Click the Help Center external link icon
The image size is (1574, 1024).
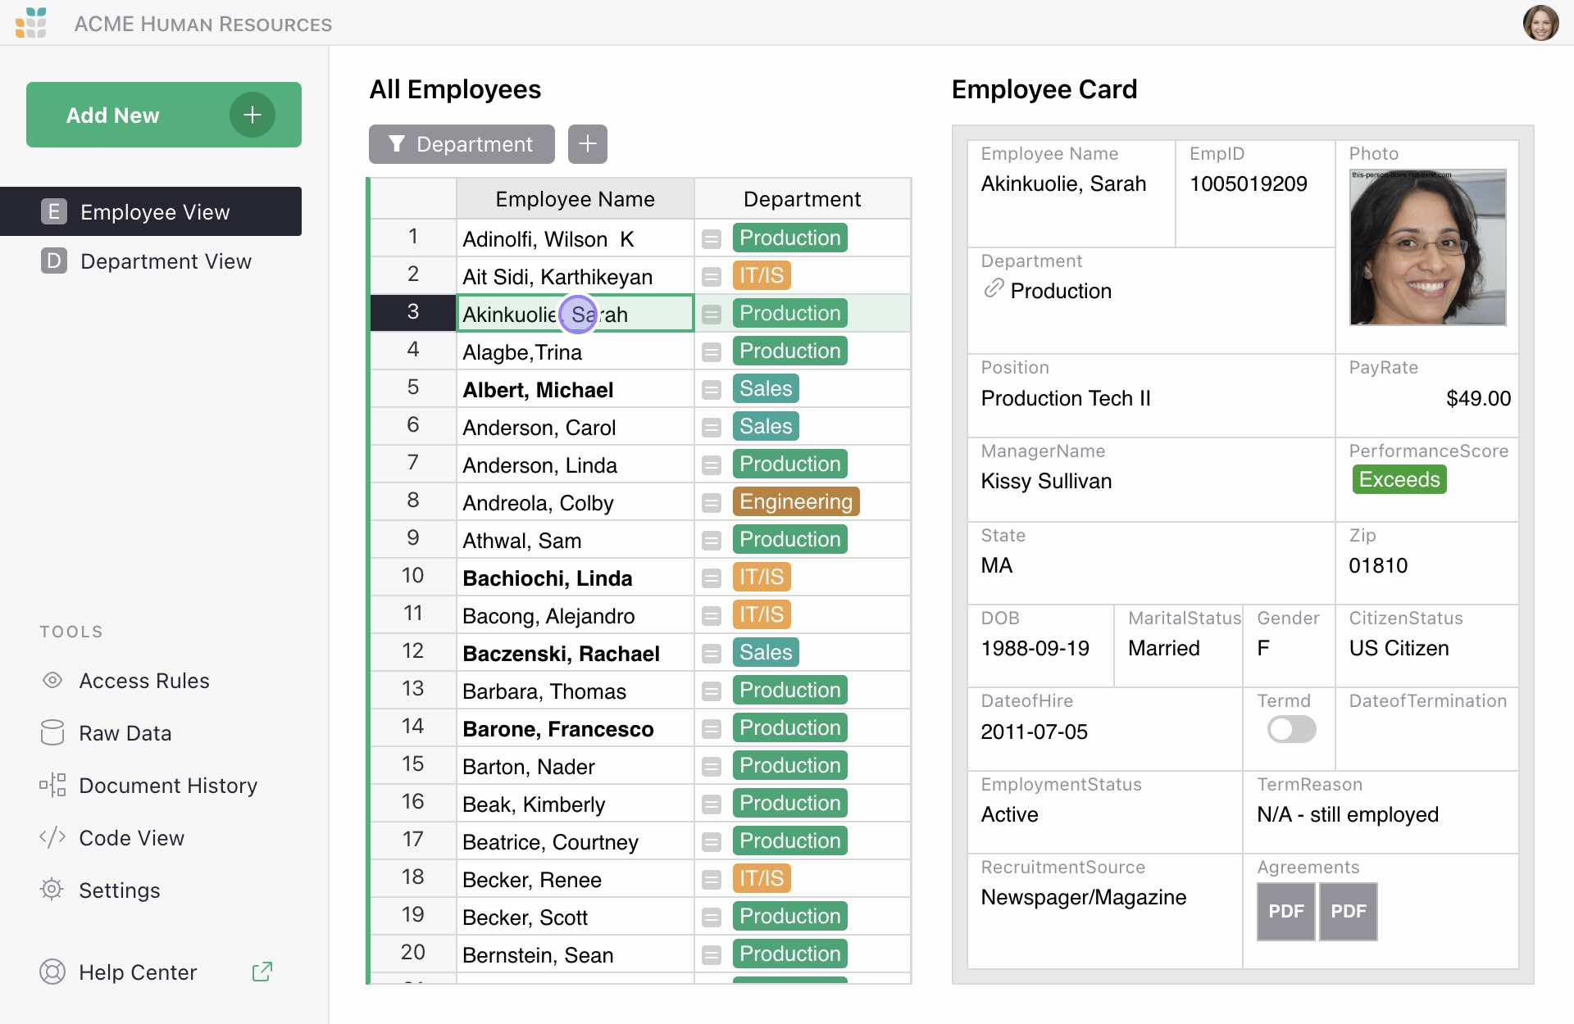[266, 973]
